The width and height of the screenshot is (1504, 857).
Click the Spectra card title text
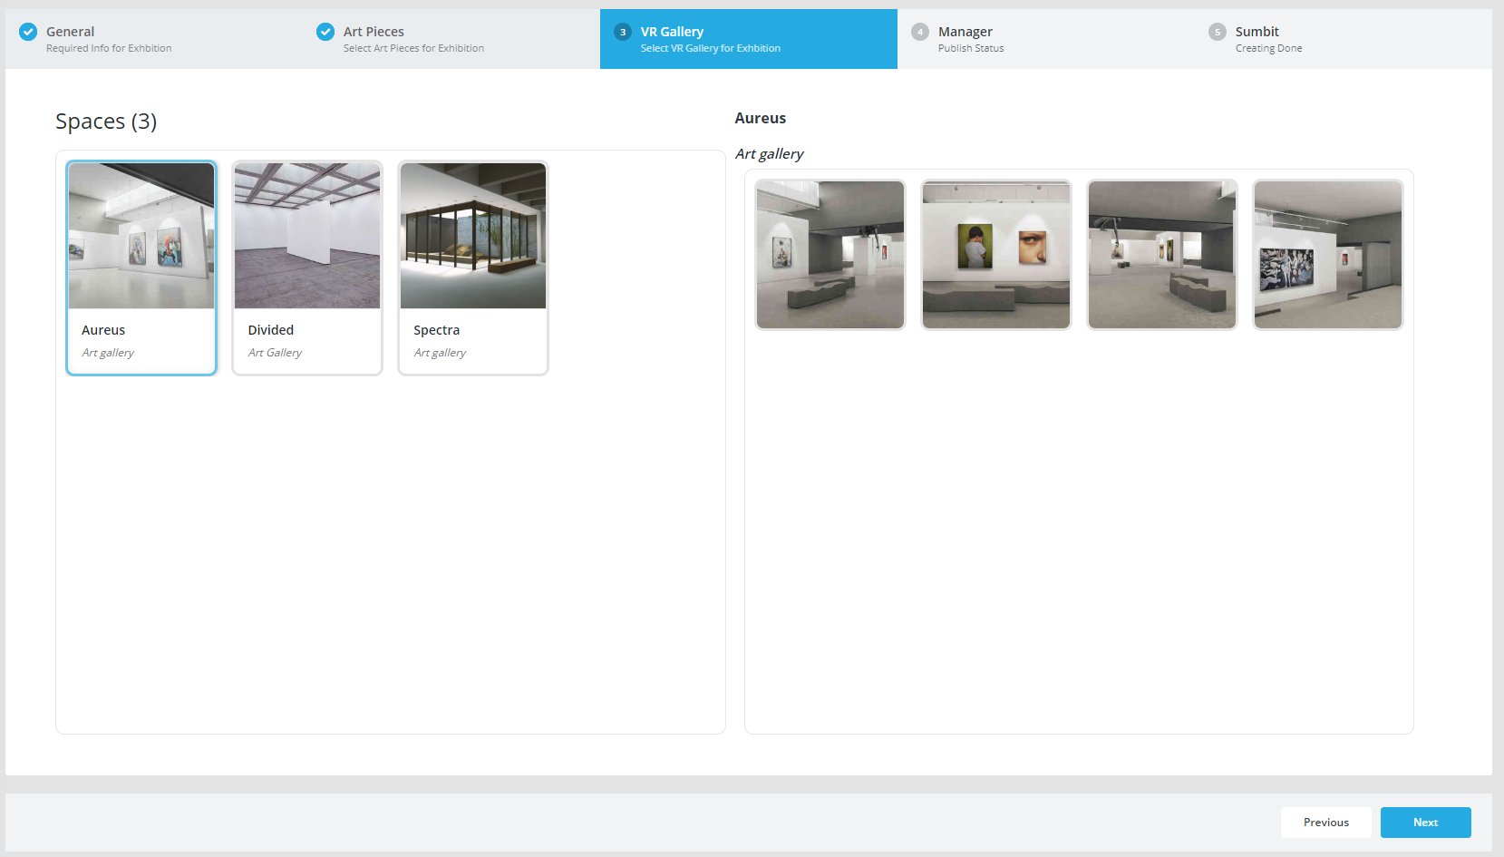click(x=437, y=330)
